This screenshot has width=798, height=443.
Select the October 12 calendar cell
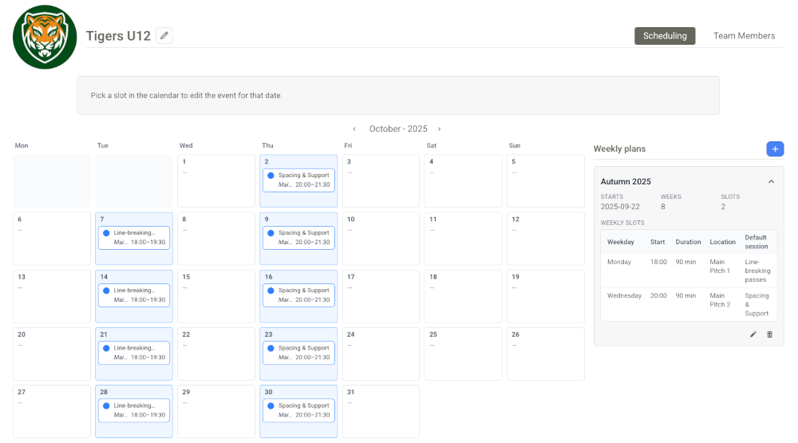546,239
